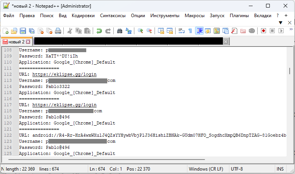Open the Вкладки menu
Viewport: 295px width, 174px height.
(x=263, y=16)
